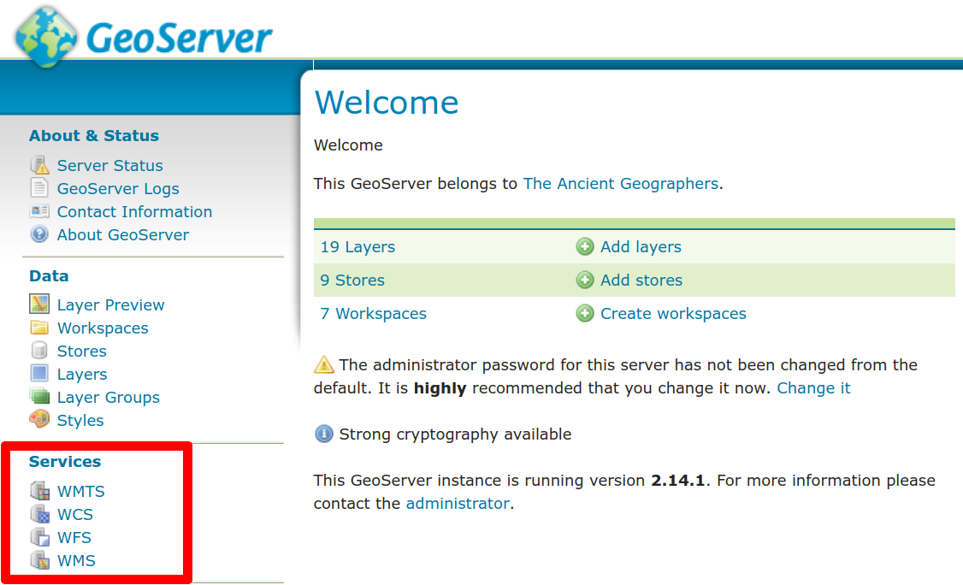
Task: Click the Stores cylinder icon
Action: pos(39,351)
